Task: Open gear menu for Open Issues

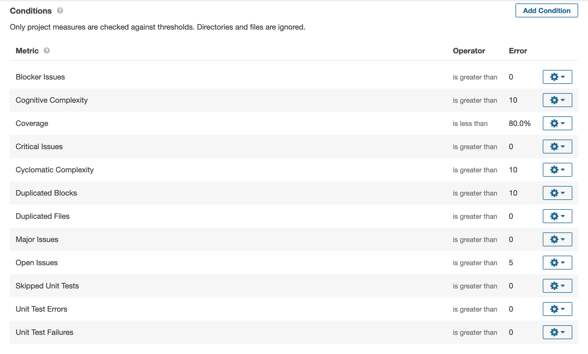Action: pyautogui.click(x=557, y=263)
